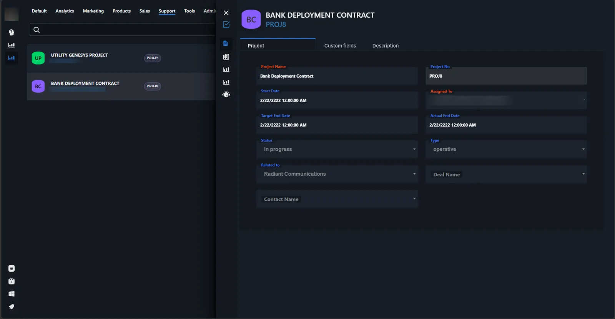Click the Bank Deployment Contract header title
615x319 pixels.
pos(320,15)
